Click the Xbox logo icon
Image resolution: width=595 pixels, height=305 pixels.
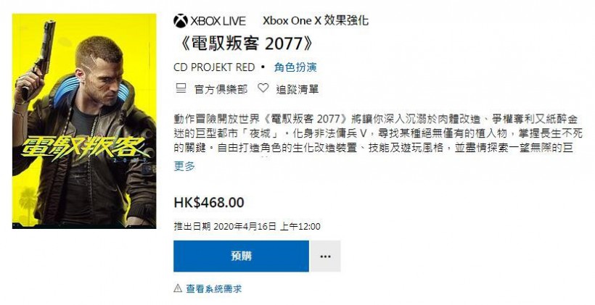[181, 21]
